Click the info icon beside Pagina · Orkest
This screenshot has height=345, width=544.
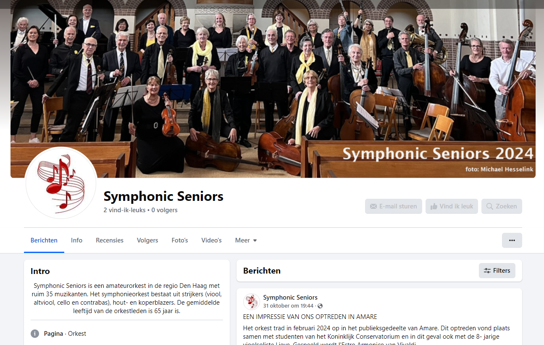(35, 334)
